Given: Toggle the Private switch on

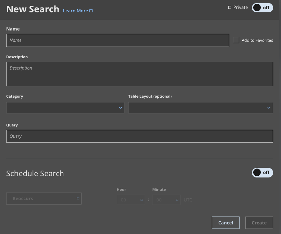Looking at the screenshot, I should [x=262, y=8].
